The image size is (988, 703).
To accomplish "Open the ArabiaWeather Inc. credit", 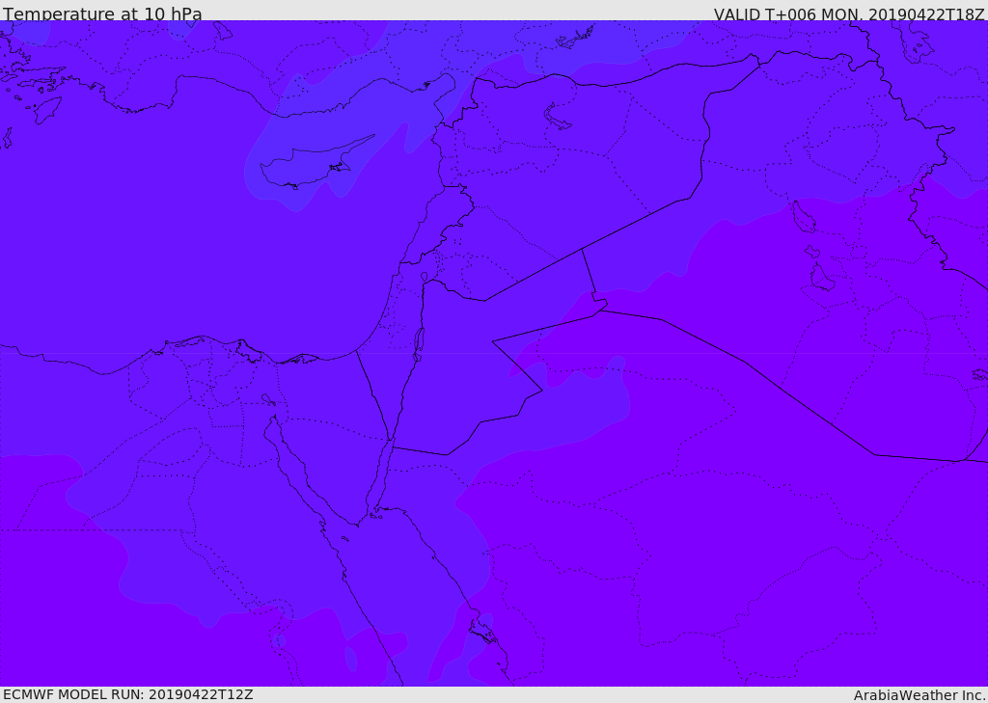I will click(x=919, y=695).
